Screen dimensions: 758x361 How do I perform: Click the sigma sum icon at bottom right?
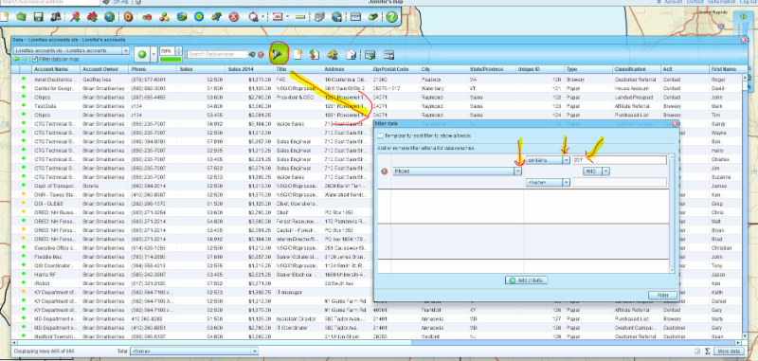click(x=707, y=352)
